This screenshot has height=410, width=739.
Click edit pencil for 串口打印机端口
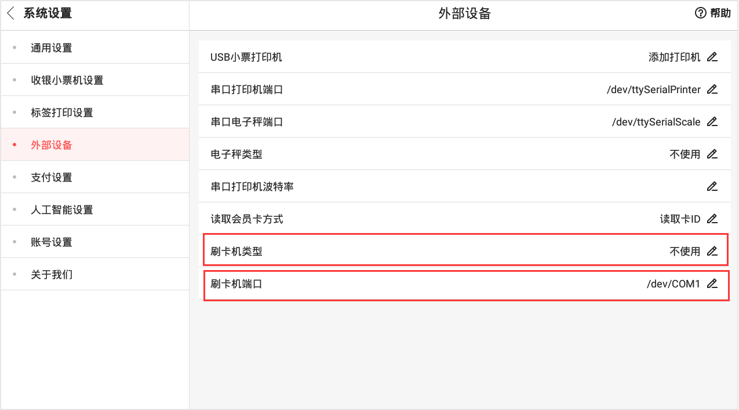(x=712, y=90)
